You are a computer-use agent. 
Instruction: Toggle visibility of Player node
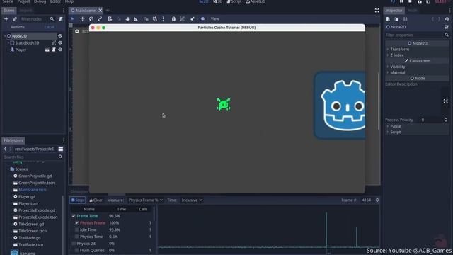[x=60, y=50]
